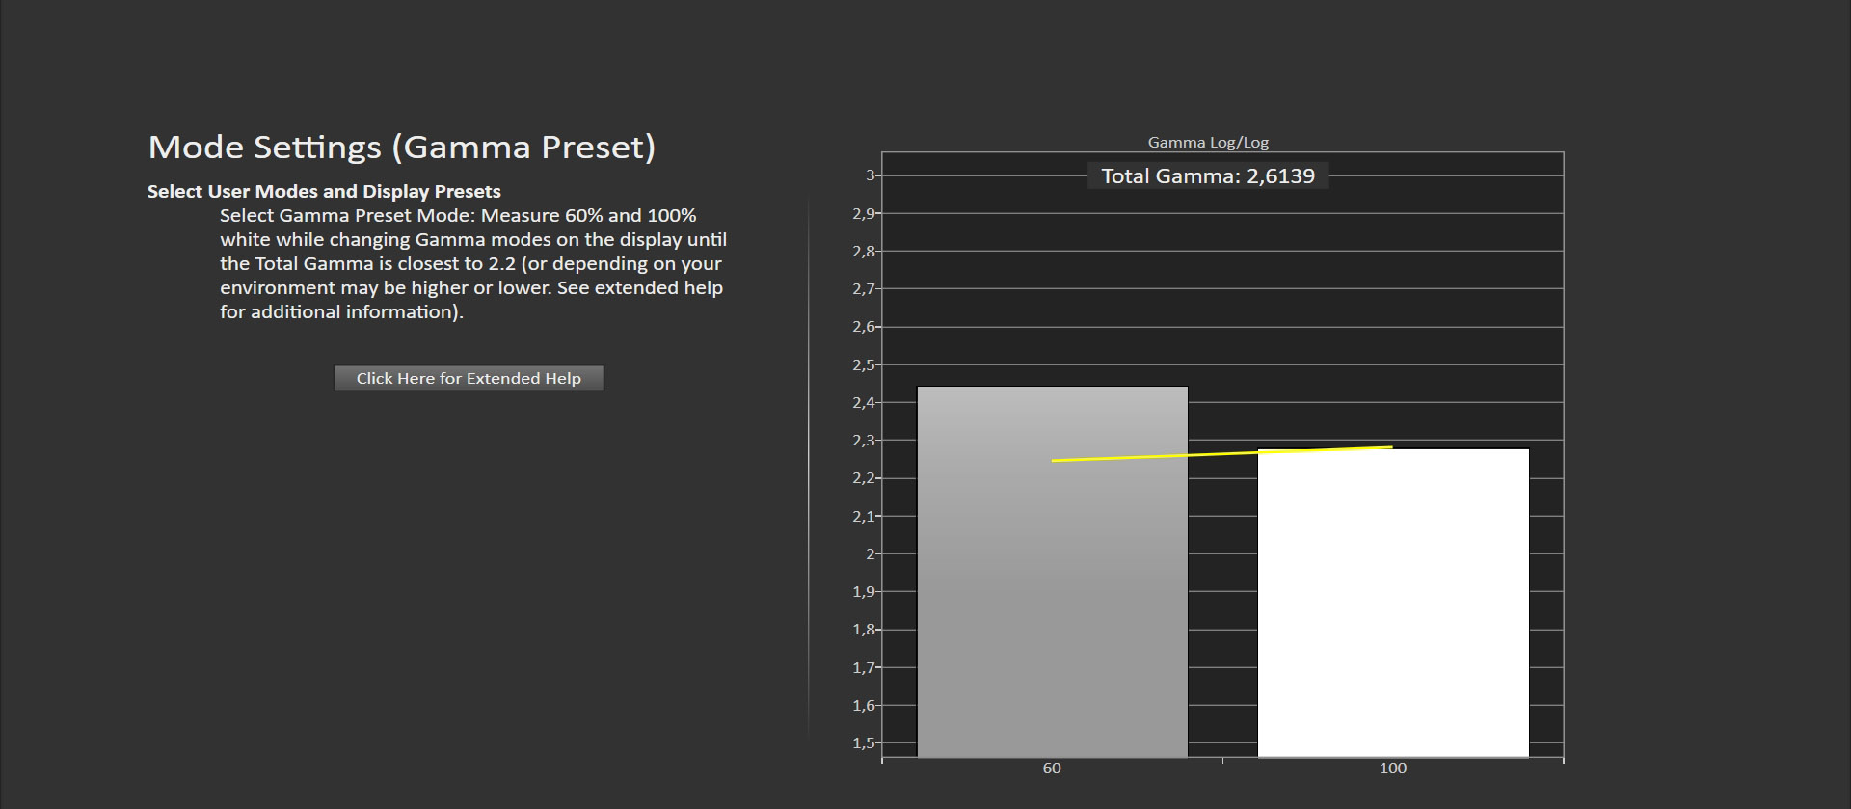Click the 1,5 tick label on the y-axis

click(863, 743)
